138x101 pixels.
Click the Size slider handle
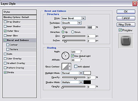point(63,37)
